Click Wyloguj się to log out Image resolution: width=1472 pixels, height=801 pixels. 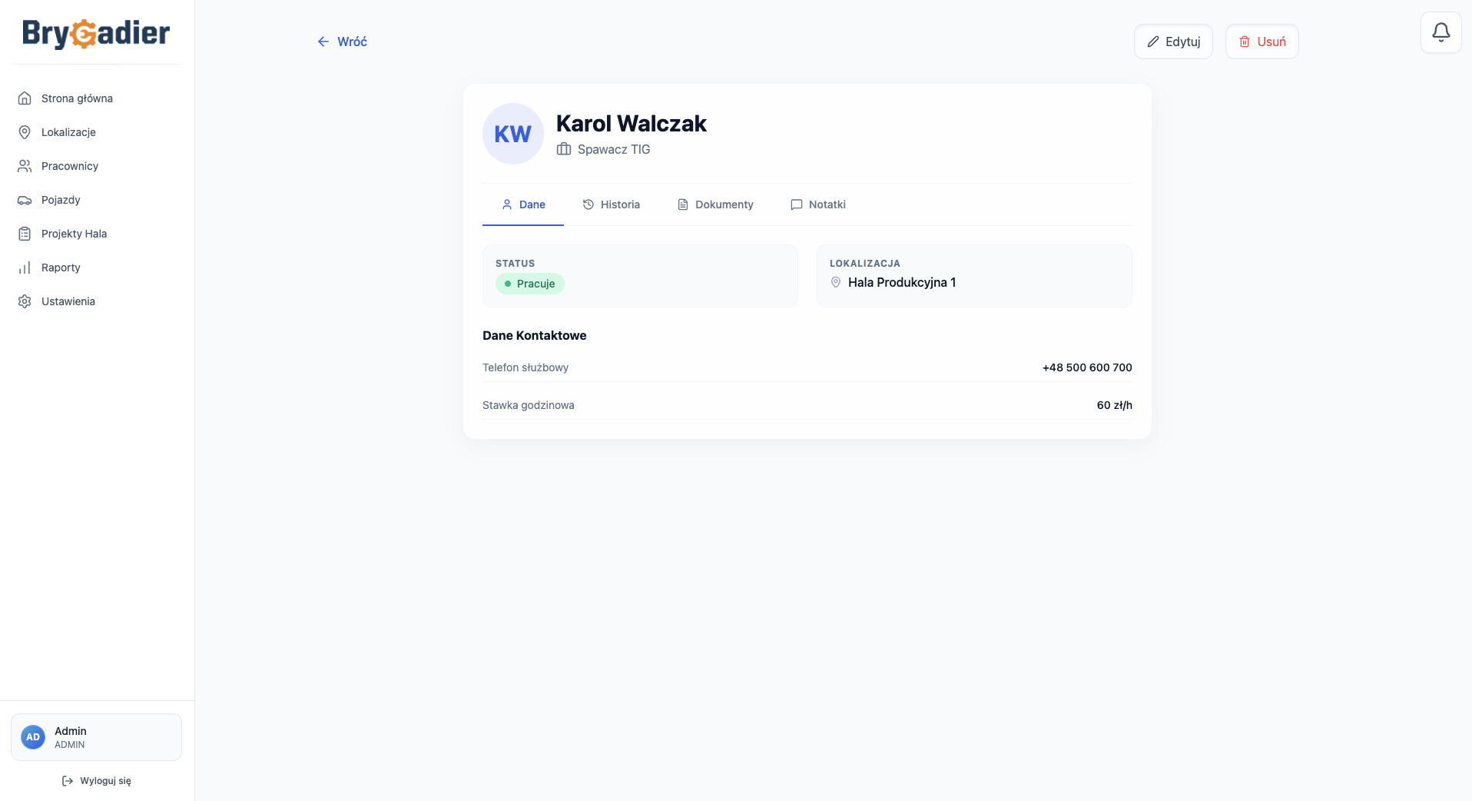[96, 781]
